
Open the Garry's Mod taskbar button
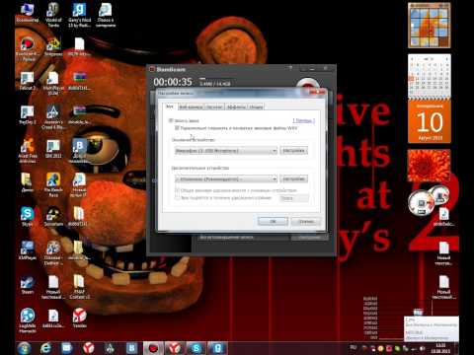coord(217,348)
